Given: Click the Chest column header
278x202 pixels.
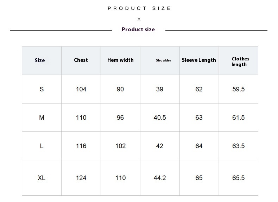Looking at the screenshot, I should pyautogui.click(x=81, y=60).
